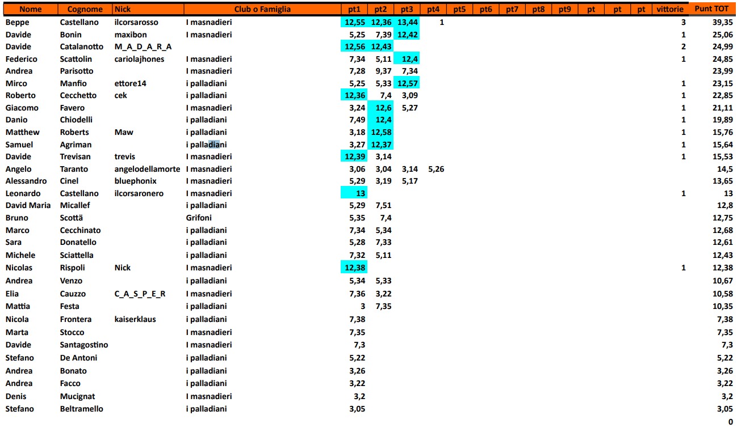
Task: Select the nick M_A_D_A_R_A
Action: coord(143,46)
